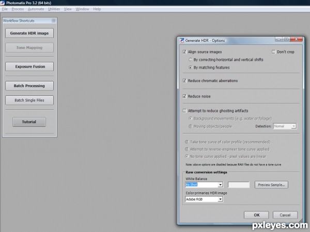Image resolution: width=310 pixels, height=232 pixels.
Task: Open the Window menu
Action: coord(82,9)
